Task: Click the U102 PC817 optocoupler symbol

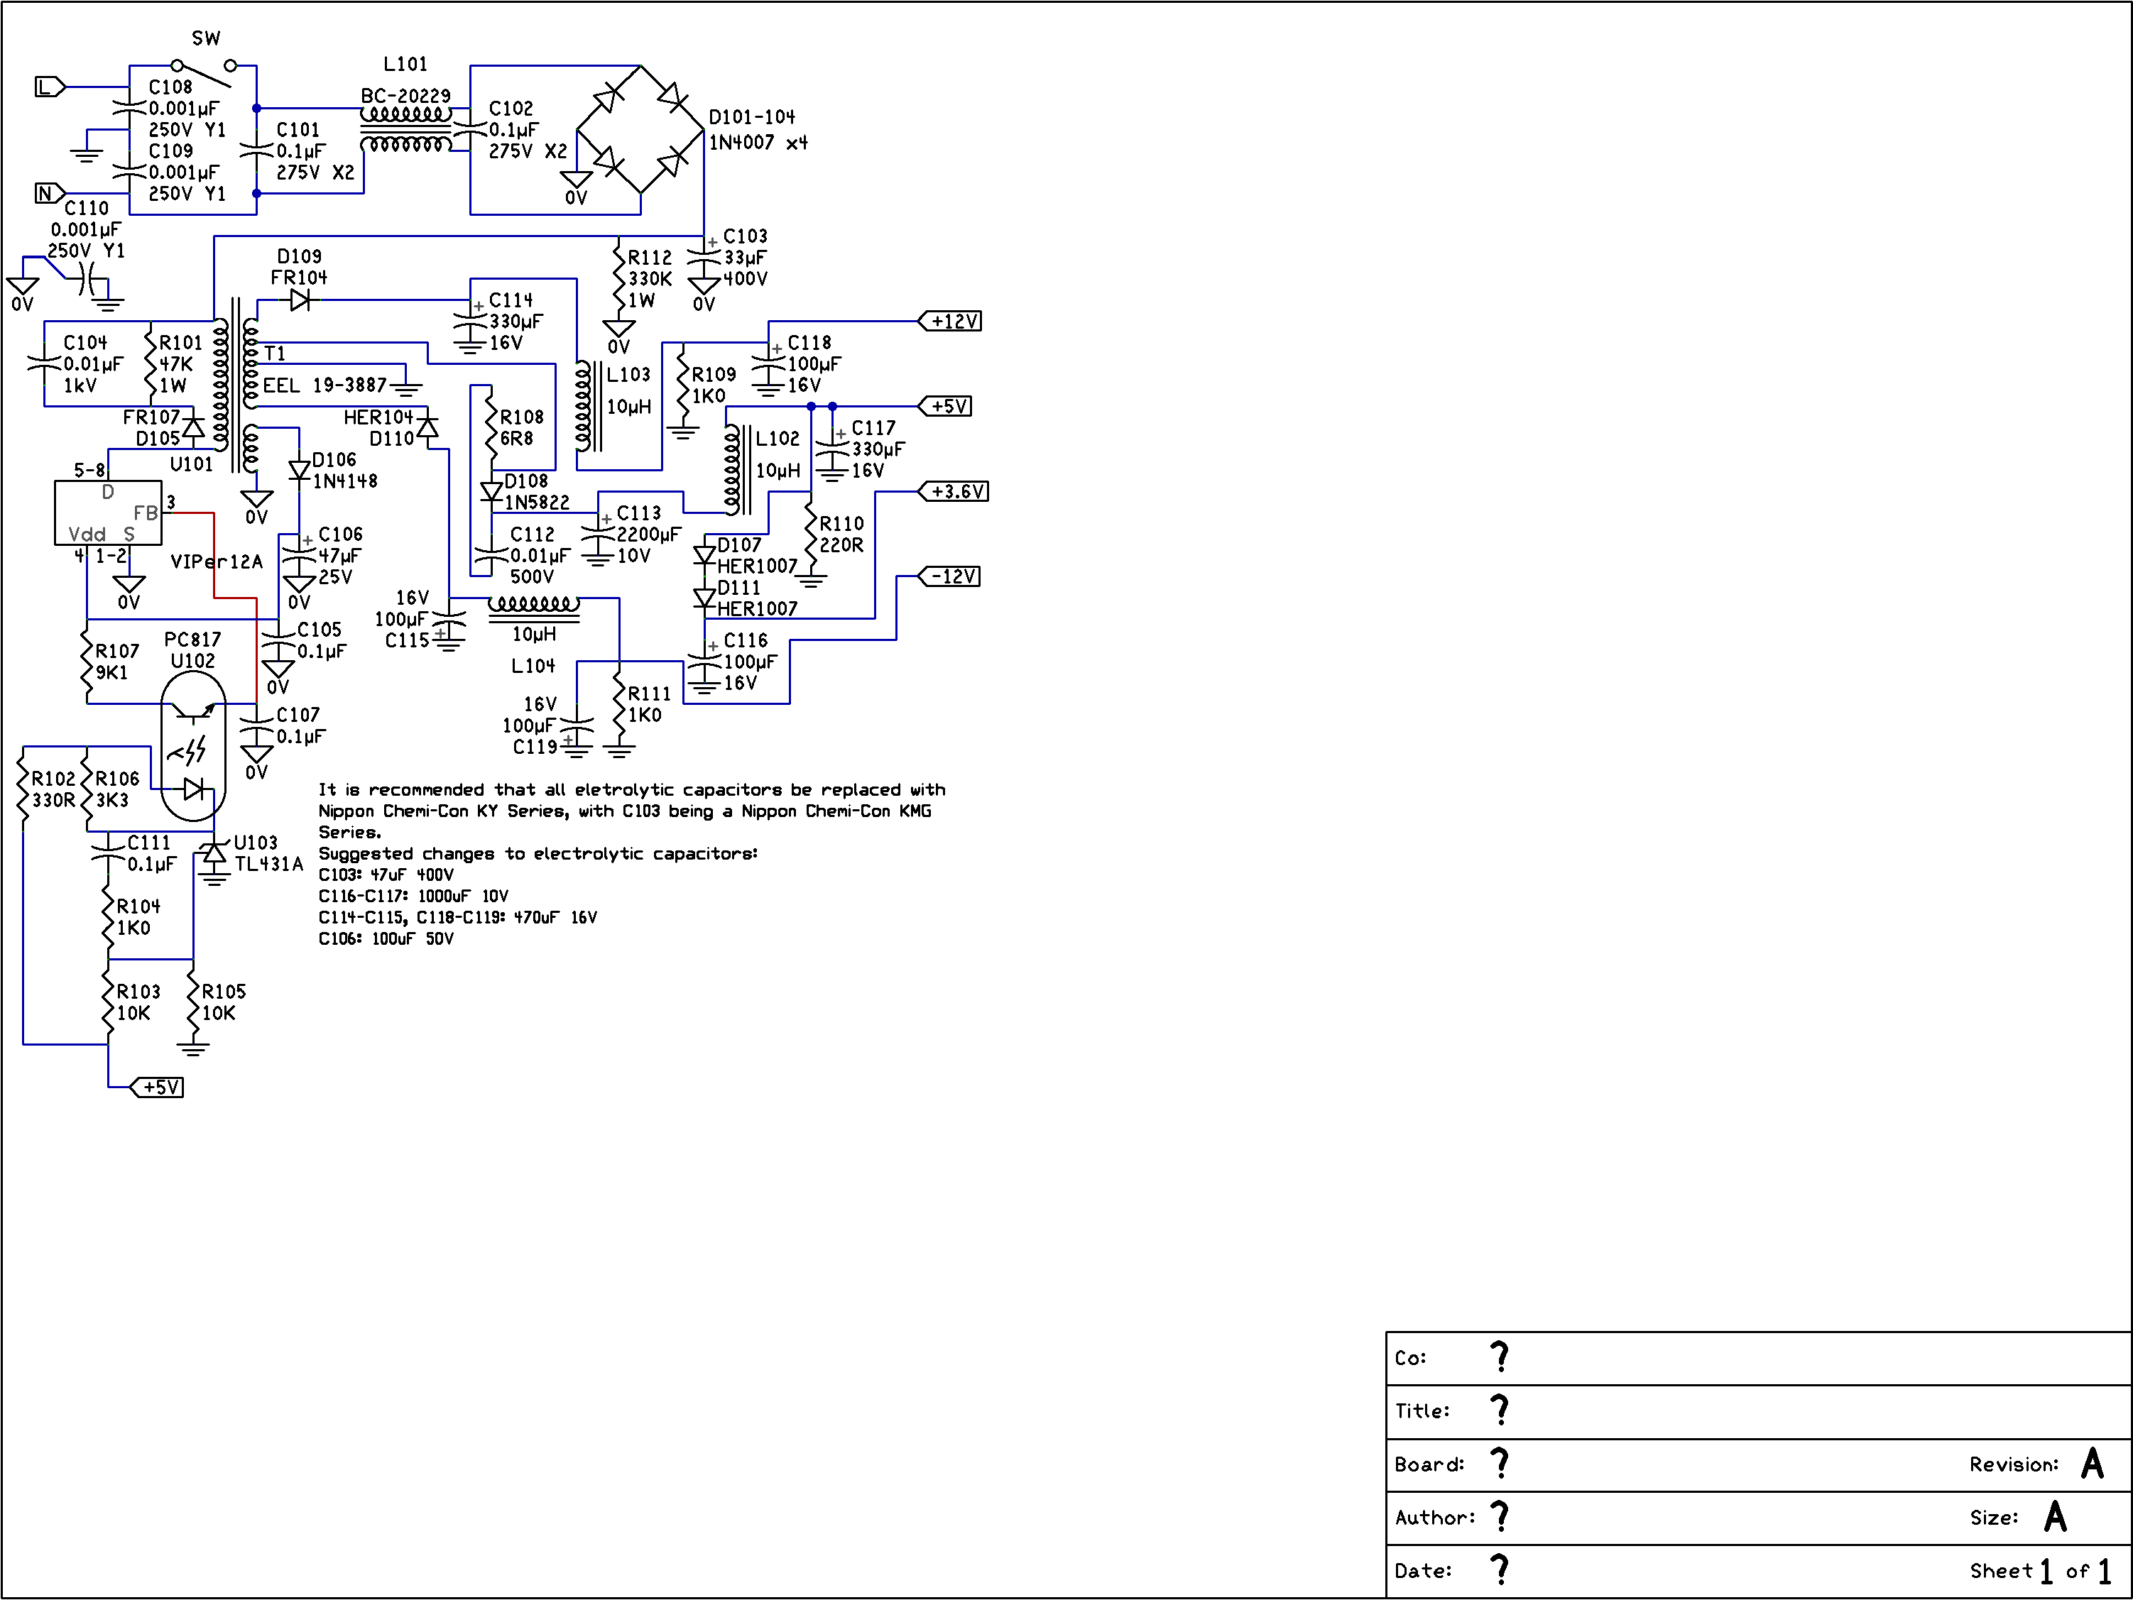Action: tap(193, 746)
